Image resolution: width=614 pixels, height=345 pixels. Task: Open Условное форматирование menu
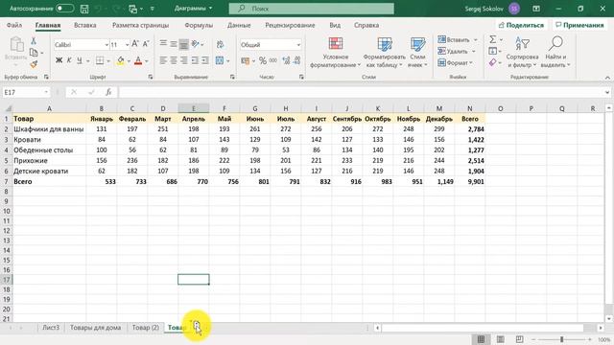coord(335,53)
